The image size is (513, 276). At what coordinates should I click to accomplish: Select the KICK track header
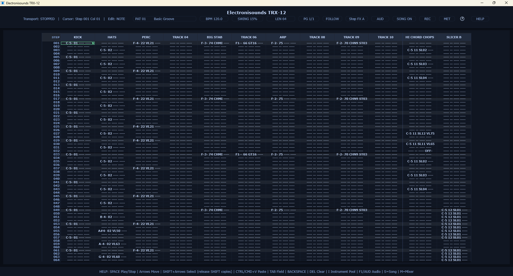tap(78, 37)
